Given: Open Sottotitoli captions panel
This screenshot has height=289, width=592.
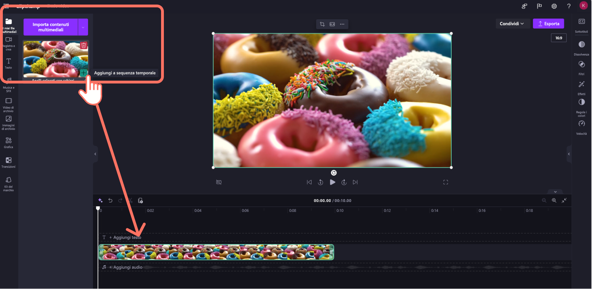Looking at the screenshot, I should pyautogui.click(x=581, y=26).
